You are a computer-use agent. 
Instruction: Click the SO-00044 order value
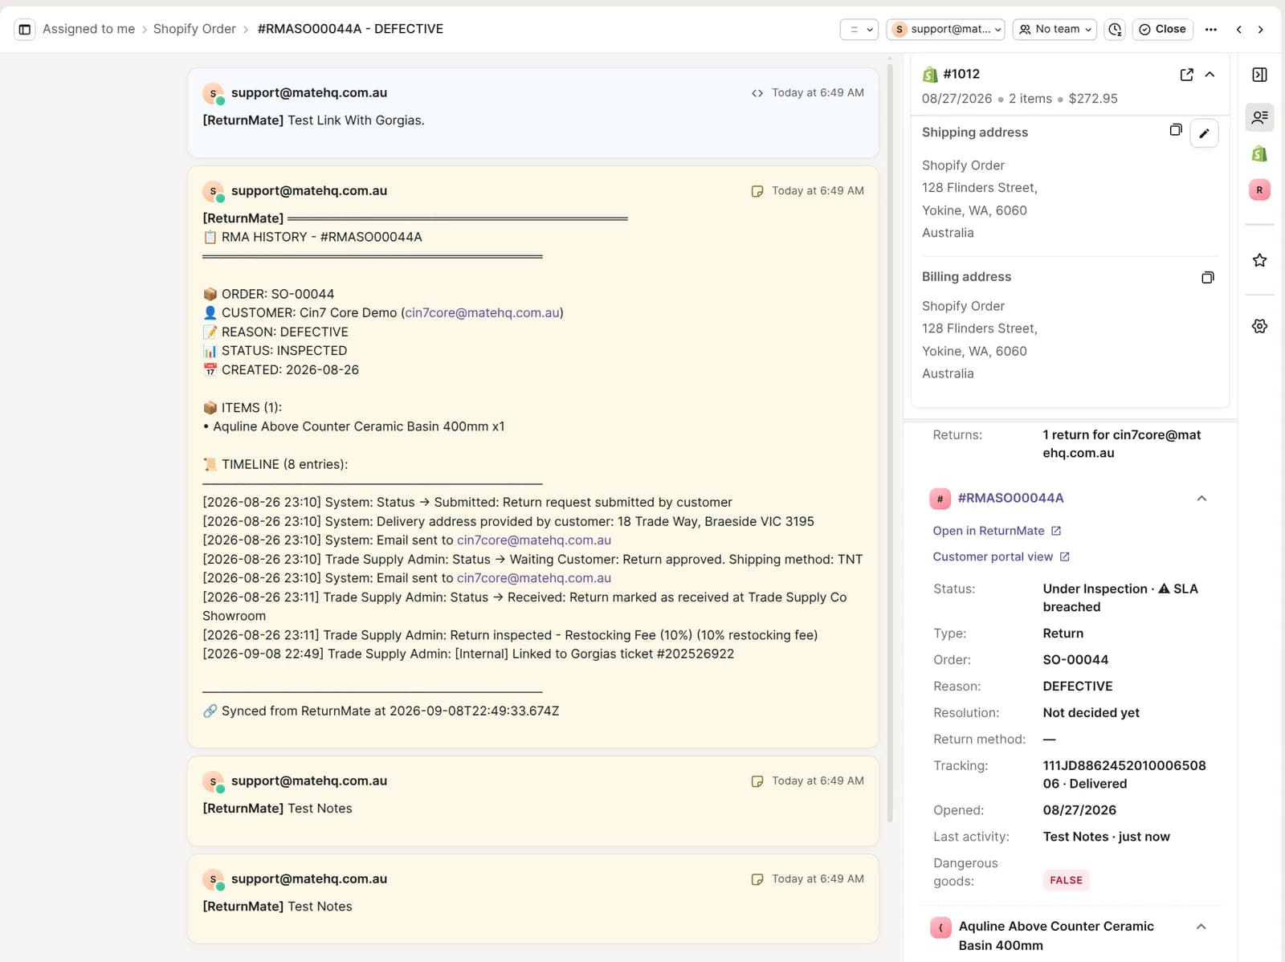pos(1075,660)
